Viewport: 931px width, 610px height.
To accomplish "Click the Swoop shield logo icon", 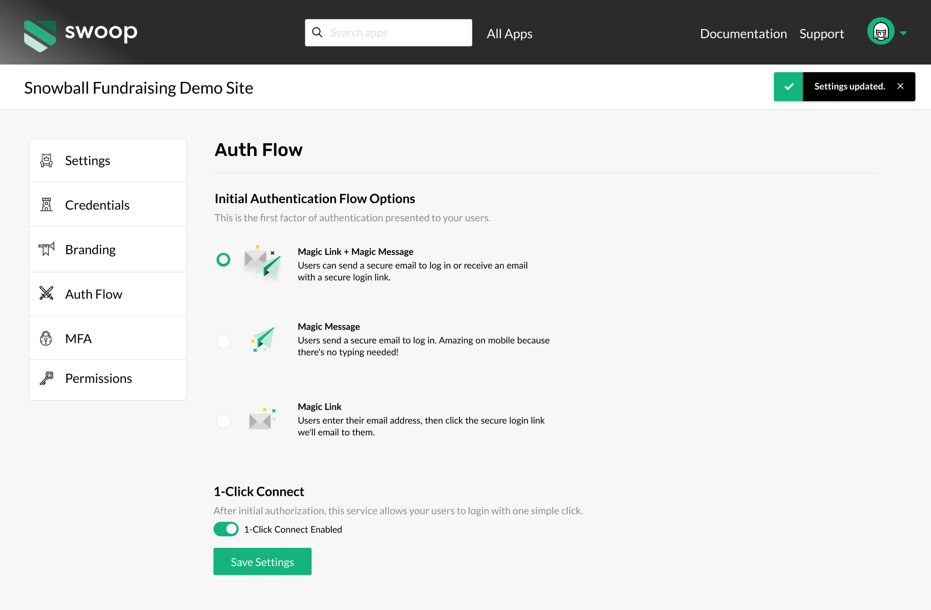I will (x=40, y=35).
